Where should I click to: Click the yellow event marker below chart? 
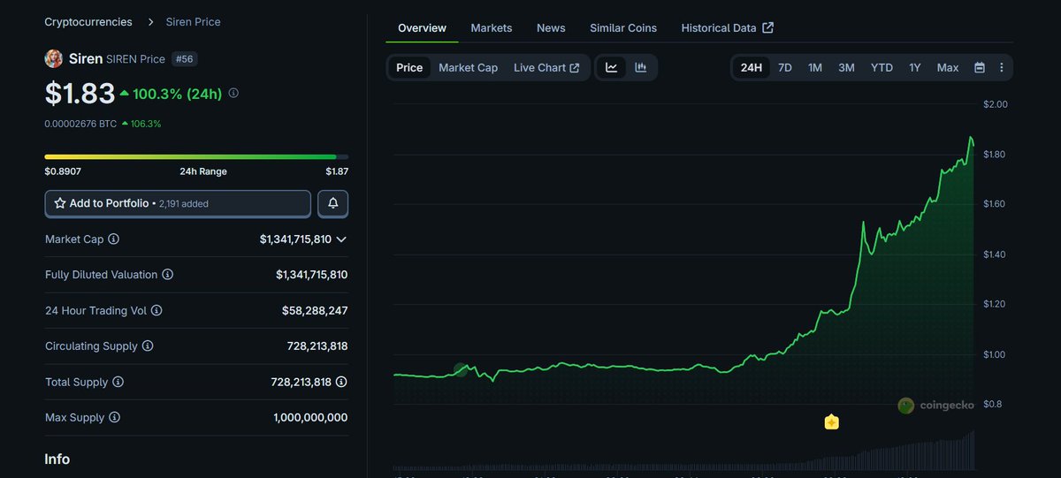pos(831,421)
